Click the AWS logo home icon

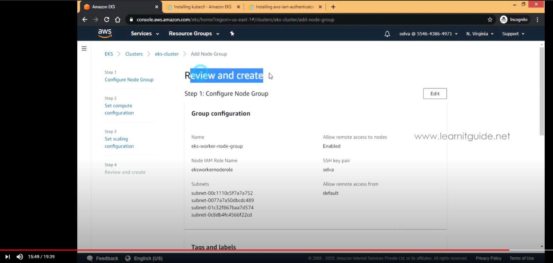tap(105, 33)
